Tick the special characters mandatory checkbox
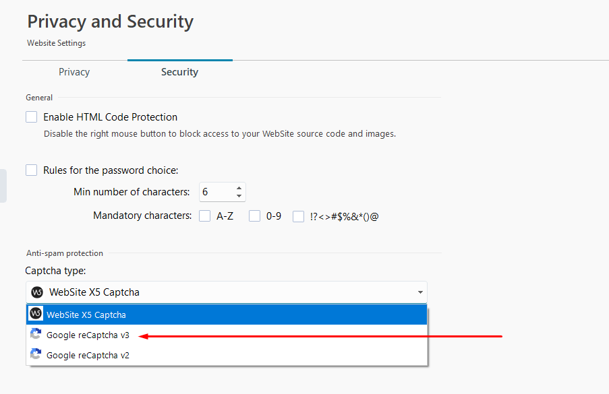Screen dimensions: 609x394 tap(298, 216)
